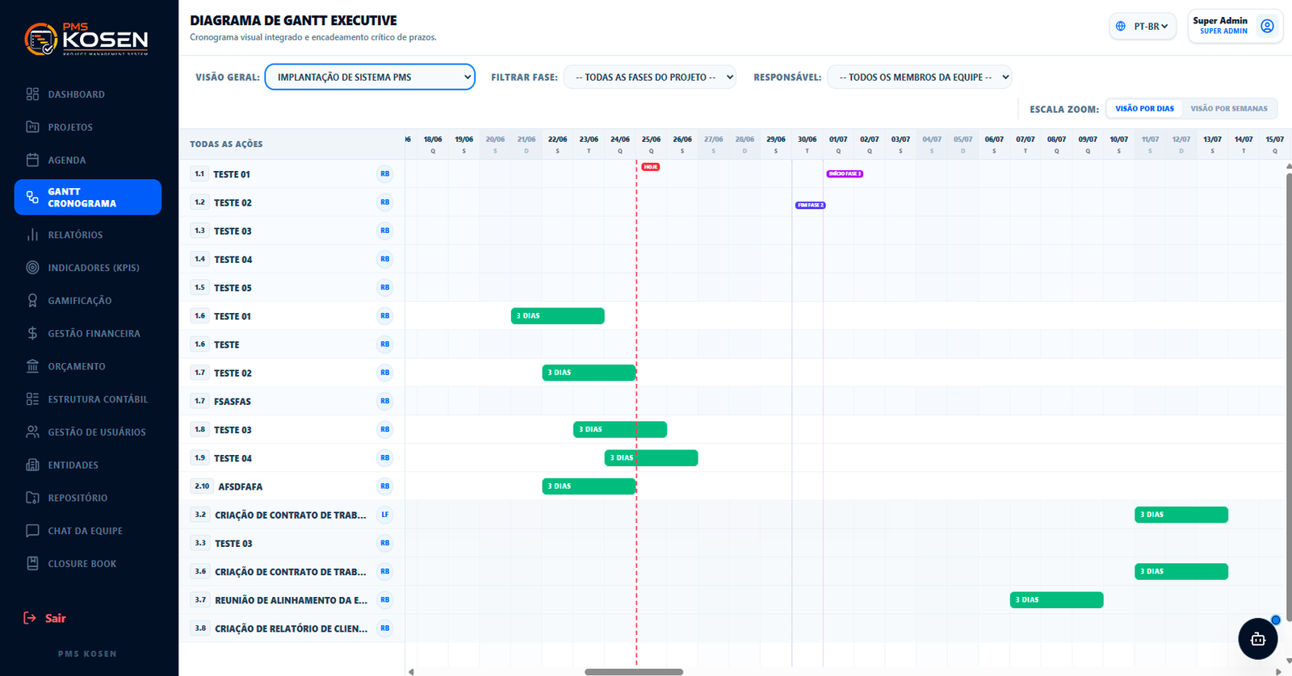
Task: Click the 3 Dias bar for row 3.7 Reunião
Action: tap(1056, 599)
